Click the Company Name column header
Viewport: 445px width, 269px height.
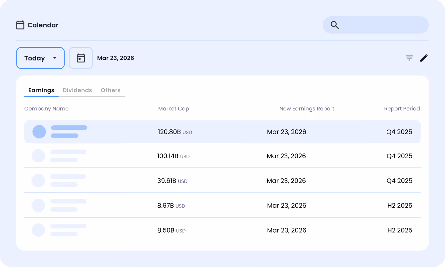[x=47, y=109]
